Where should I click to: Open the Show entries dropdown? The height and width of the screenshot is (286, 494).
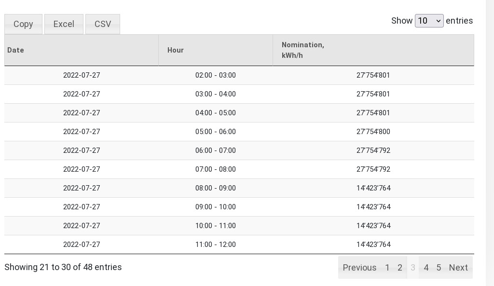429,21
